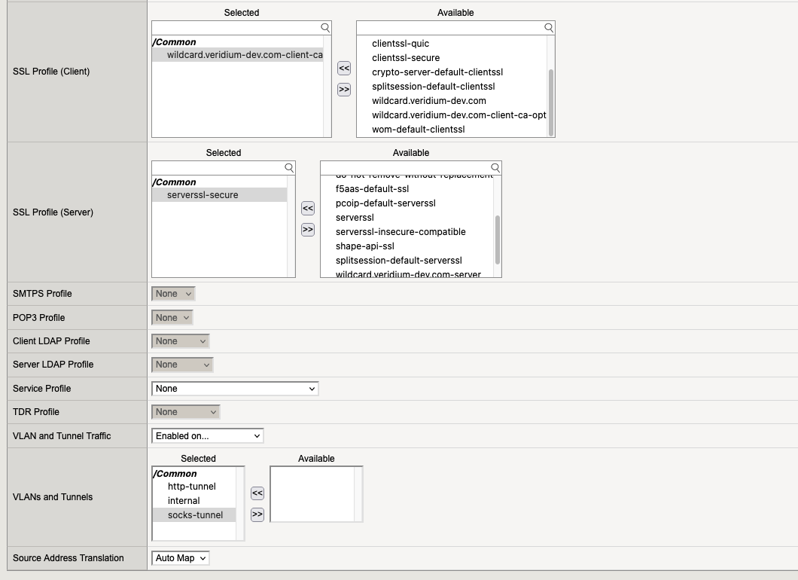Open Source Address Translation Auto Map dropdown
This screenshot has width=798, height=580.
pyautogui.click(x=181, y=558)
